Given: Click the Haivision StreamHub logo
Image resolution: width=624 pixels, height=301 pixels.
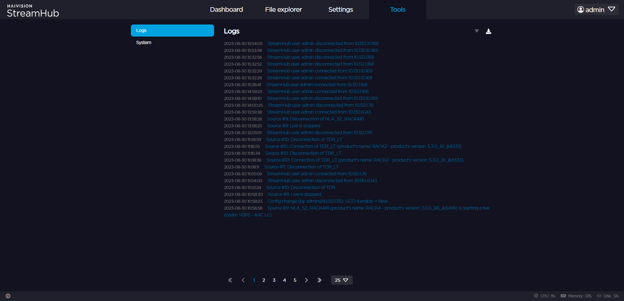Looking at the screenshot, I should 33,11.
